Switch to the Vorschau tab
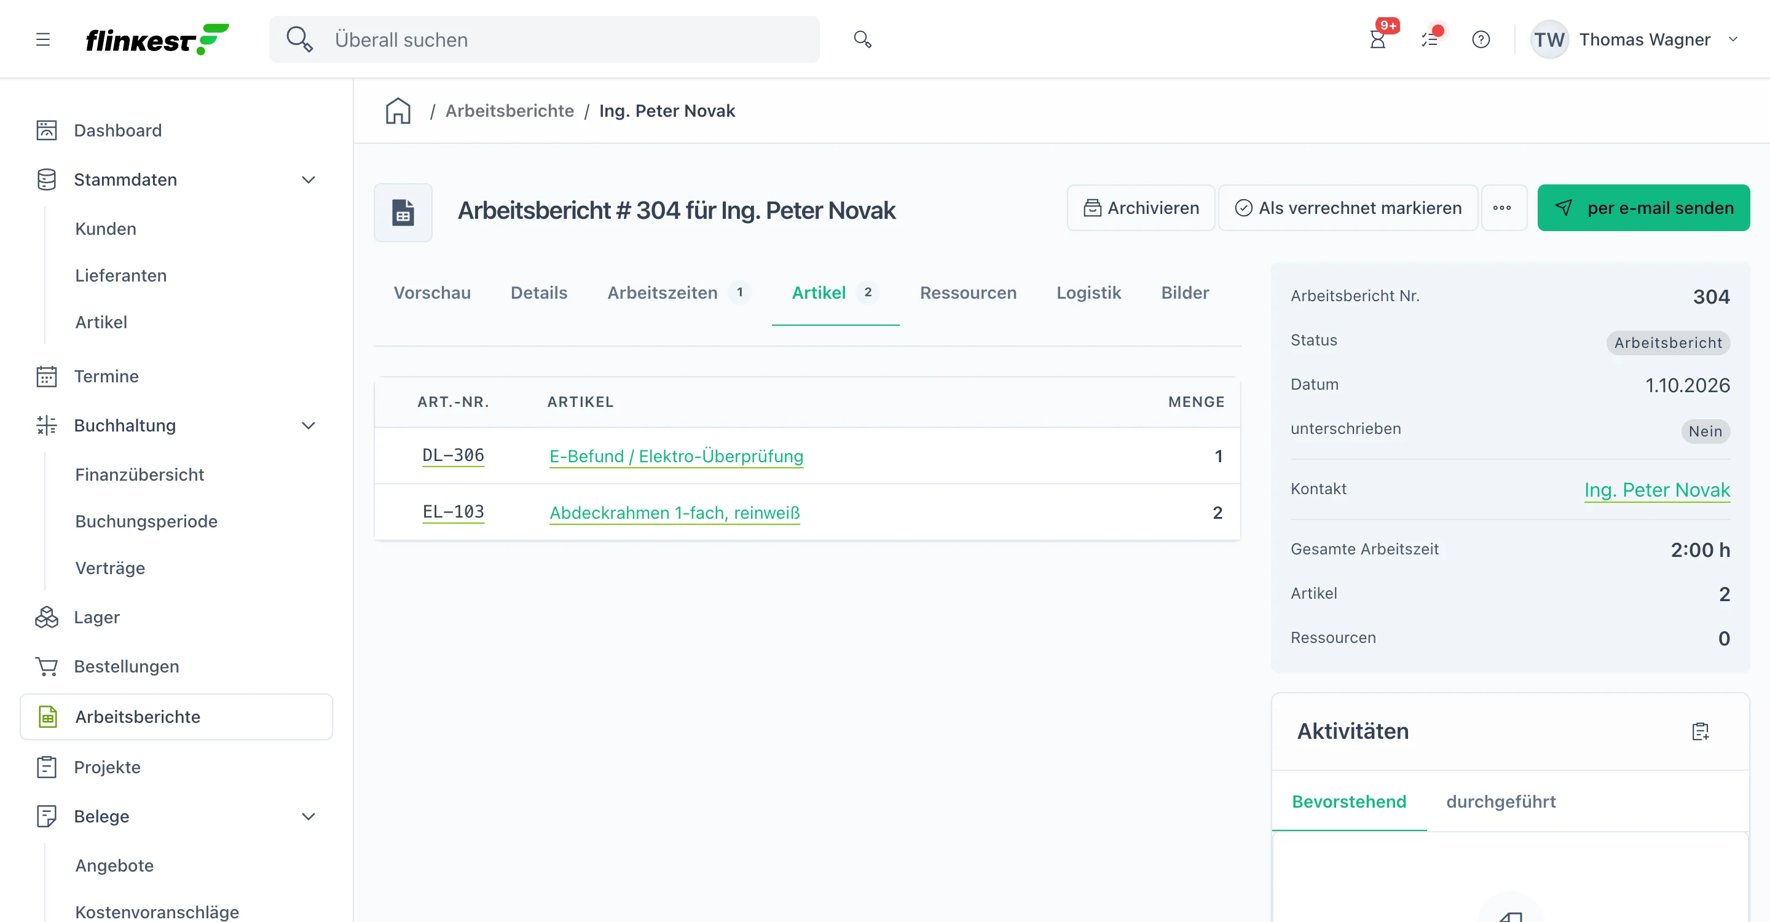The width and height of the screenshot is (1770, 922). tap(431, 293)
